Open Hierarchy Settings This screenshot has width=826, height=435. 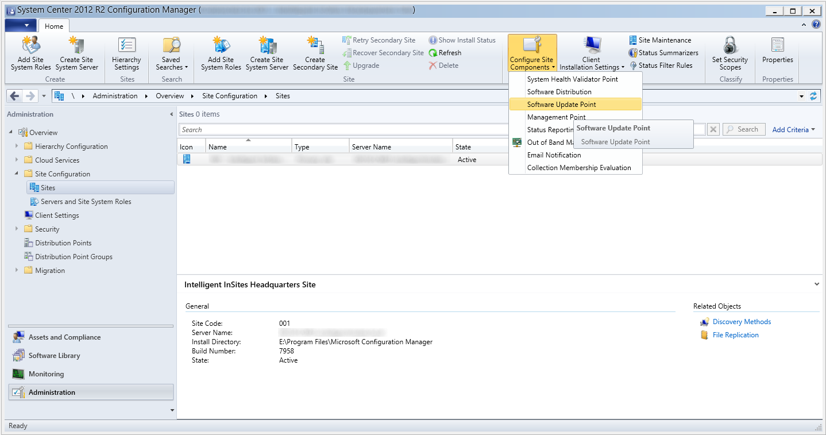click(x=126, y=53)
